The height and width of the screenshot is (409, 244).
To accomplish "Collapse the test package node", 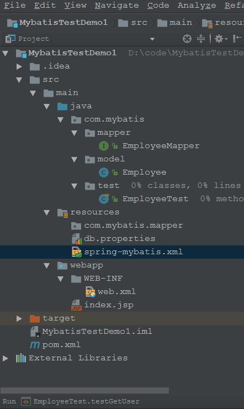I will 75,186.
